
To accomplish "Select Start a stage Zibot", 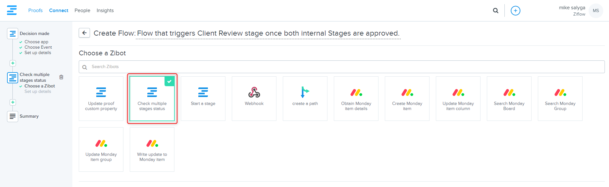I will [x=203, y=99].
